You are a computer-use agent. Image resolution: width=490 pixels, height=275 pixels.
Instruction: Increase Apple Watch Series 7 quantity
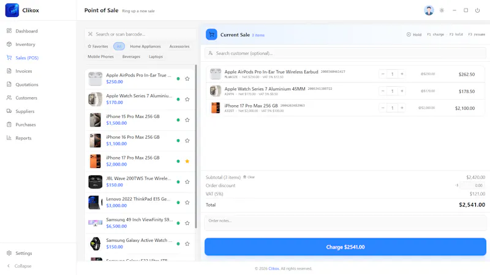[402, 91]
